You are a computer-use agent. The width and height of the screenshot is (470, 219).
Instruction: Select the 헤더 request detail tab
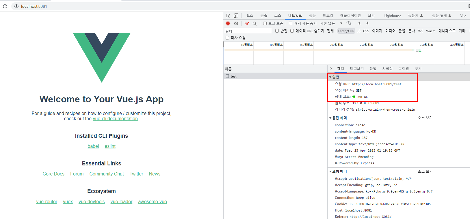(341, 69)
